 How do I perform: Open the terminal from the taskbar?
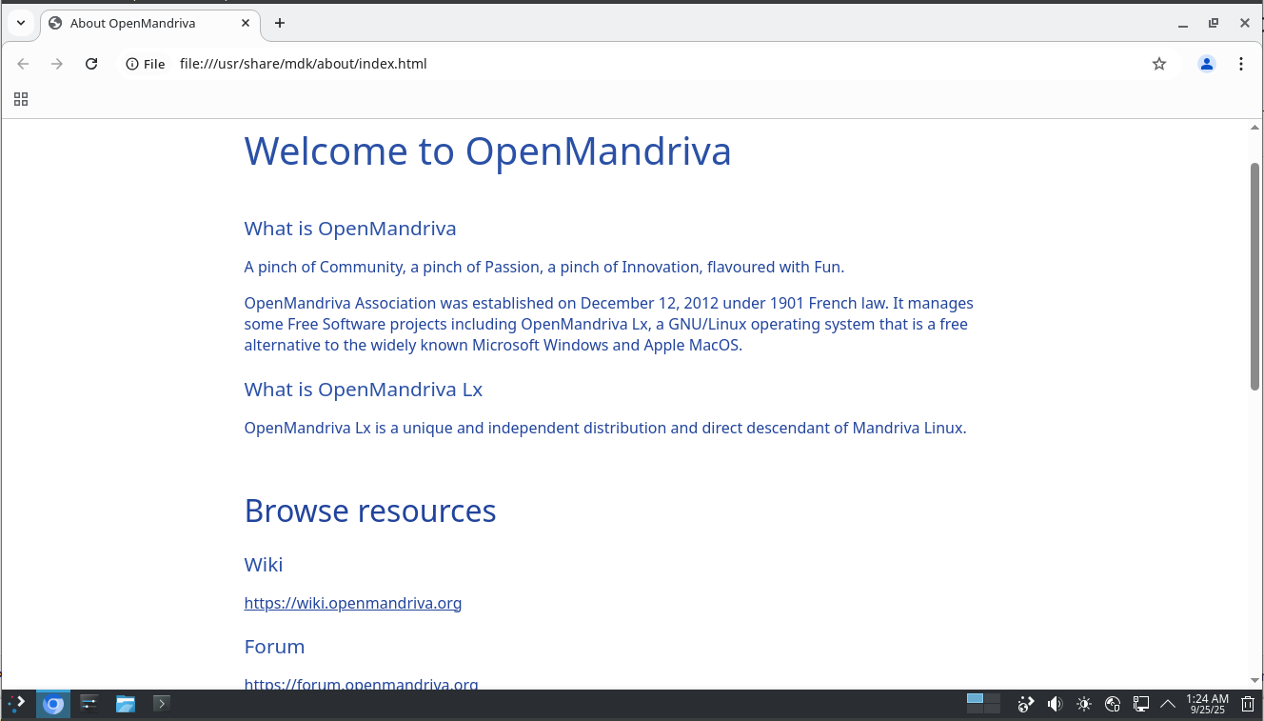[162, 704]
